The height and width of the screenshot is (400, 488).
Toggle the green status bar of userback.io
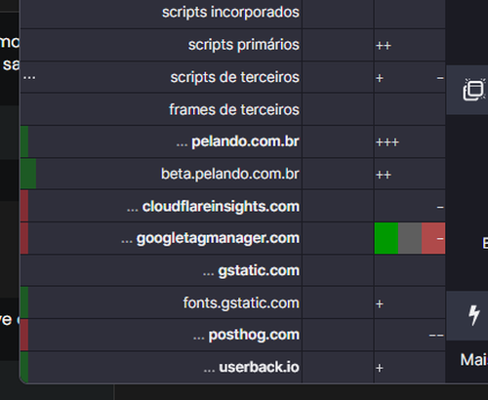pyautogui.click(x=24, y=367)
